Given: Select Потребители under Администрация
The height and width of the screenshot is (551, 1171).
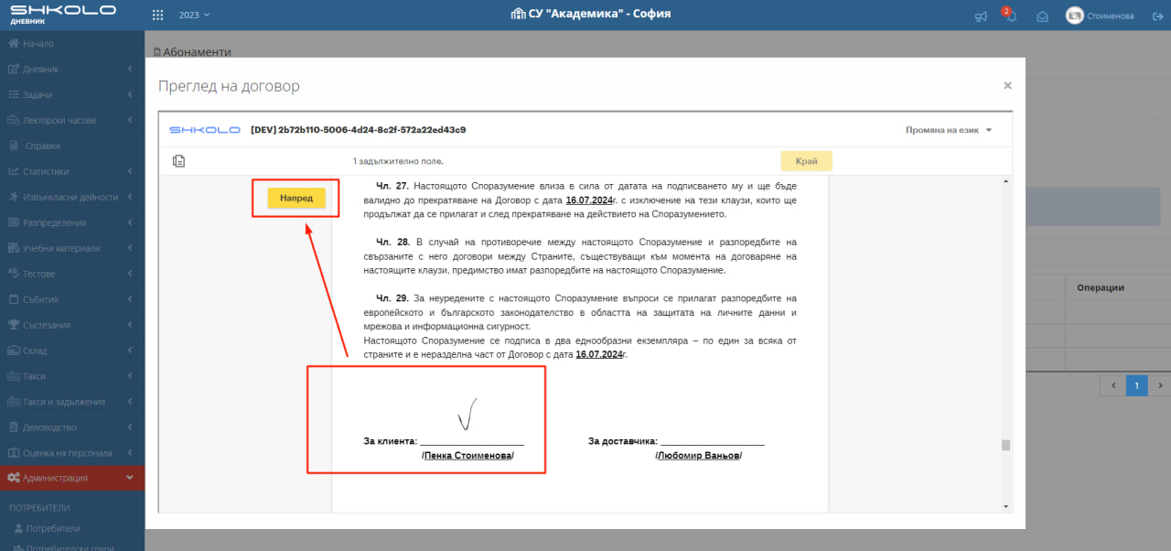Looking at the screenshot, I should click(x=52, y=528).
